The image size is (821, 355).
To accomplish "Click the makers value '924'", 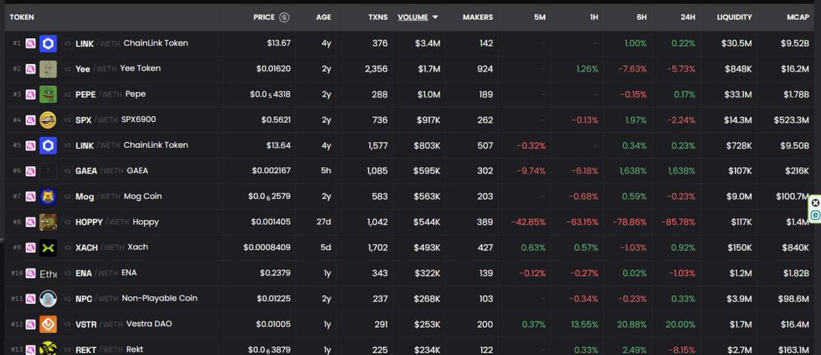I will pos(485,69).
